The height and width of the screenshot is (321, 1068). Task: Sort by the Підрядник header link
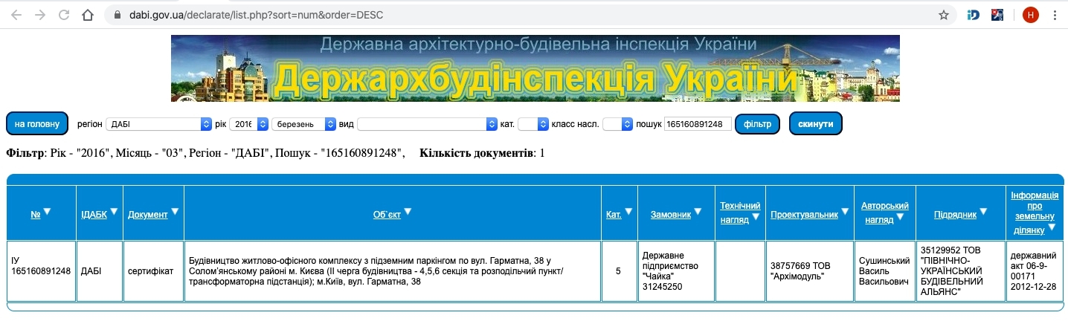click(956, 214)
